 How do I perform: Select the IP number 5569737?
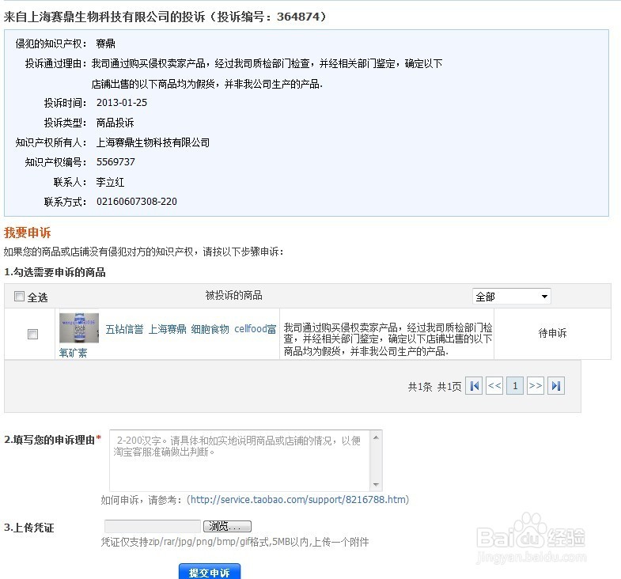[115, 162]
